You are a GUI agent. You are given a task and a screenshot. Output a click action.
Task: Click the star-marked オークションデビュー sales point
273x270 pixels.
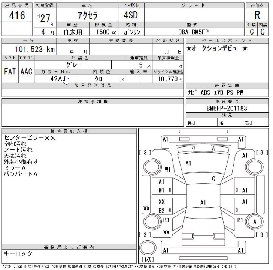click(x=214, y=49)
